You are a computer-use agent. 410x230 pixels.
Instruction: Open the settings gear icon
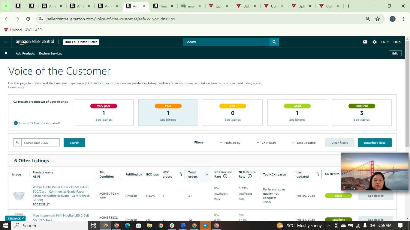(x=375, y=42)
